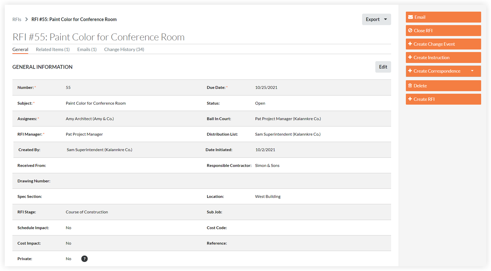This screenshot has width=491, height=271.
Task: Click the trash icon on the Delete button
Action: click(x=410, y=85)
